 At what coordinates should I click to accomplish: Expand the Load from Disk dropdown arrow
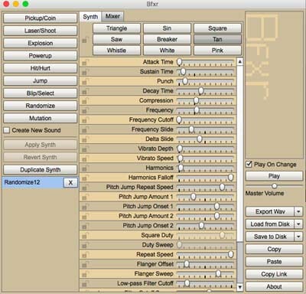(x=298, y=224)
